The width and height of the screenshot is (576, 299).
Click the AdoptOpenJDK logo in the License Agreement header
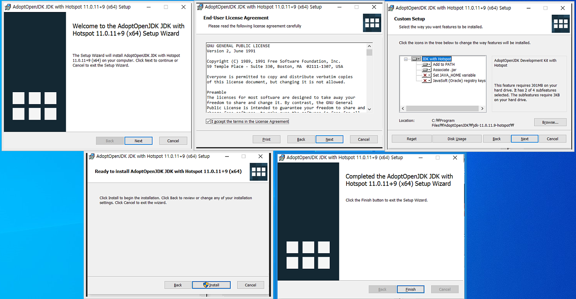pos(372,23)
